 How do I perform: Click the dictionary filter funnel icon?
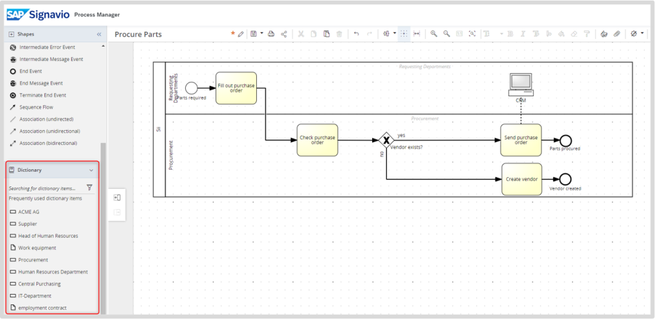pos(89,187)
